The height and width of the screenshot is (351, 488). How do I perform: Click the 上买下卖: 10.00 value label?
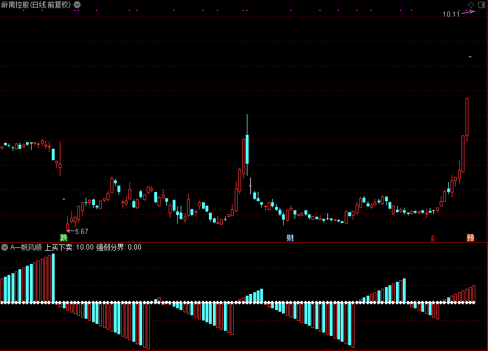click(69, 247)
